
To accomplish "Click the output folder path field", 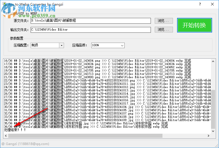I will pos(91,30).
